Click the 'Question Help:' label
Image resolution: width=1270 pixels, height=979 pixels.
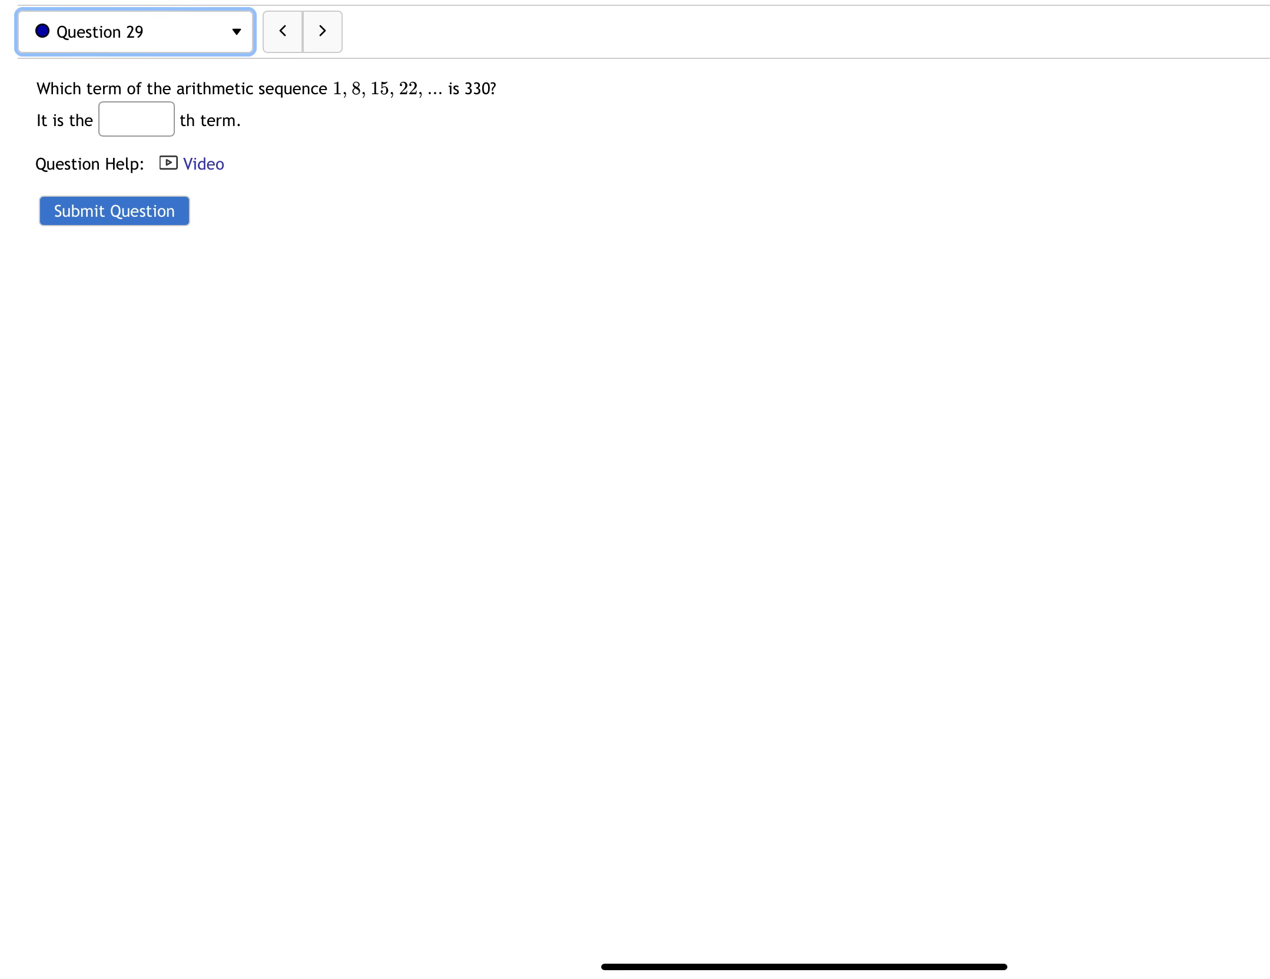89,164
